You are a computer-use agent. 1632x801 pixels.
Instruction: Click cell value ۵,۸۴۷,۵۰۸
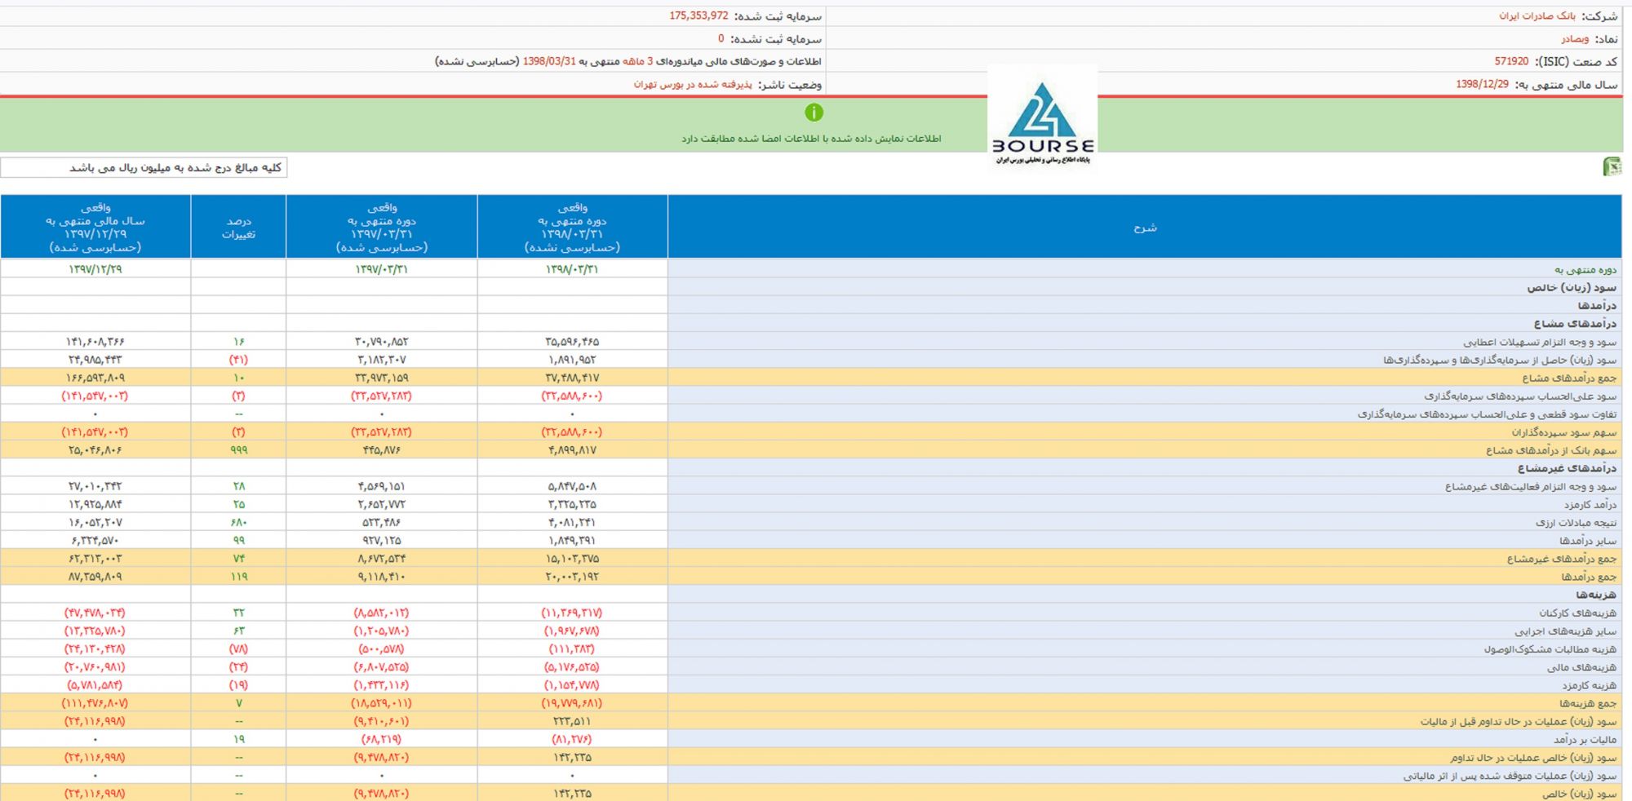tap(572, 486)
